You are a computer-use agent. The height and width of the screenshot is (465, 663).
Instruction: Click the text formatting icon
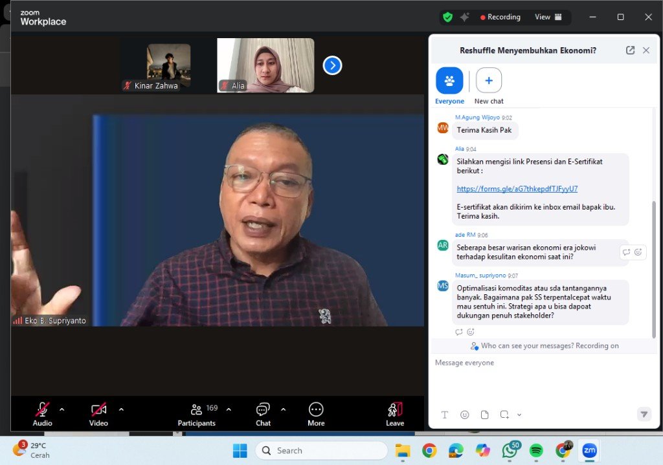[x=445, y=415]
